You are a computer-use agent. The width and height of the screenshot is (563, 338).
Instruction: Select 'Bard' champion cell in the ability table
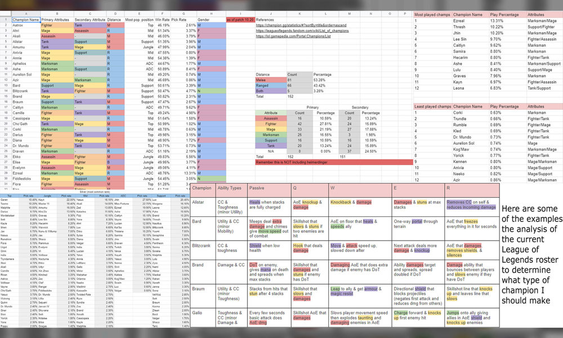pos(203,228)
